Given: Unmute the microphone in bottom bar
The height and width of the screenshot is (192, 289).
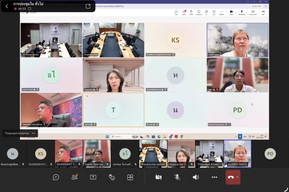Looking at the screenshot, I should click(x=177, y=177).
